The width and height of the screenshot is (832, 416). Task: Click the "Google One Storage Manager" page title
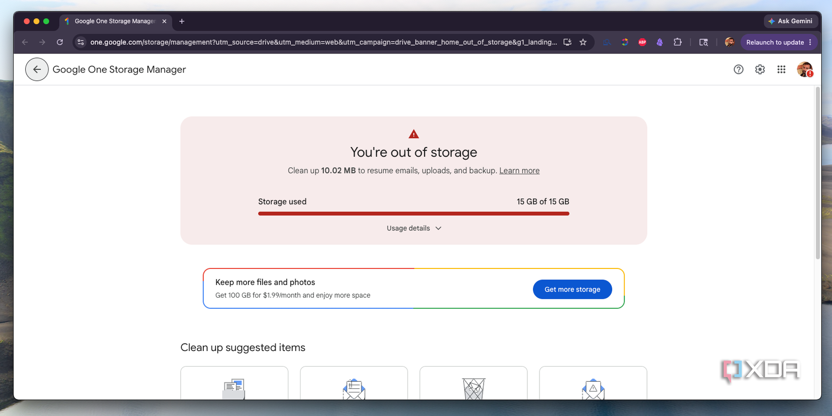point(119,70)
